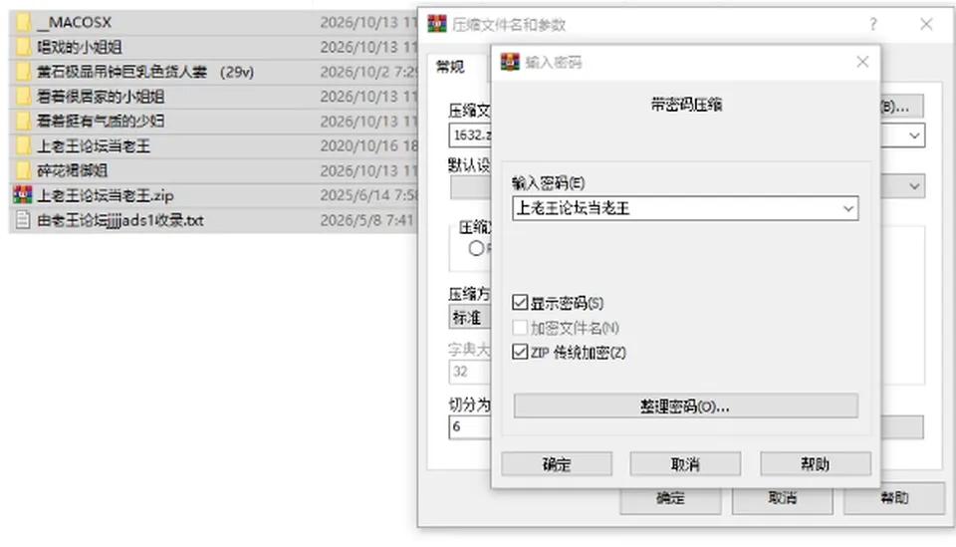Click folder icon beside 碎花裙御姐
The width and height of the screenshot is (956, 547).
pyautogui.click(x=23, y=170)
